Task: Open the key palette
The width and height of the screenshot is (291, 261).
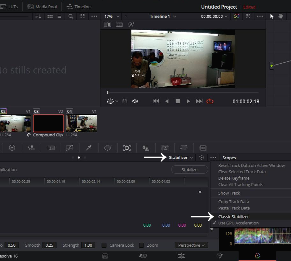Action: (165, 148)
